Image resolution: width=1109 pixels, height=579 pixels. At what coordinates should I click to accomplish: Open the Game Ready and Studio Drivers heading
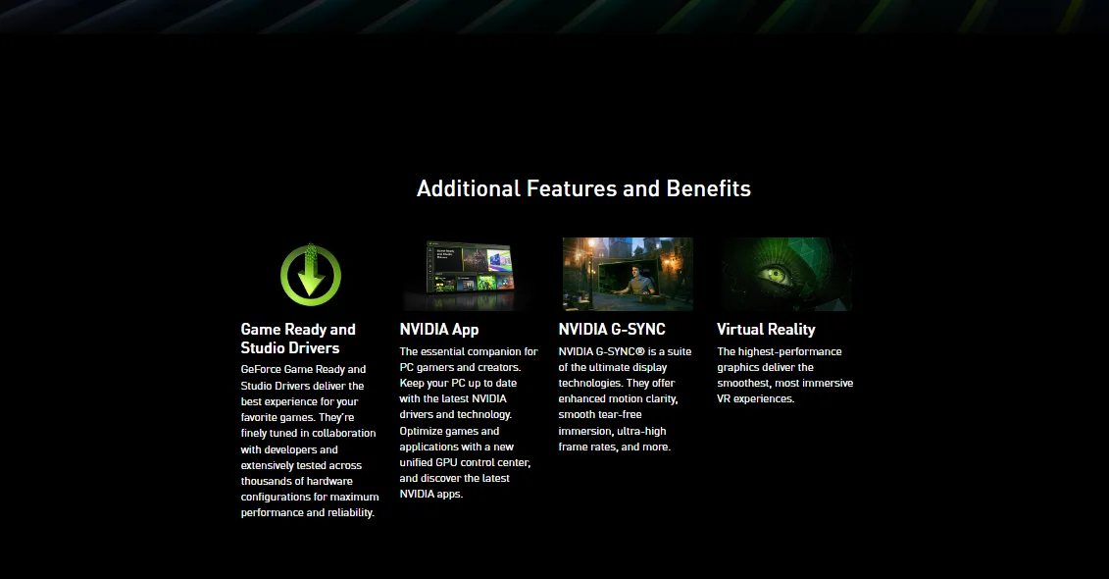(x=298, y=339)
